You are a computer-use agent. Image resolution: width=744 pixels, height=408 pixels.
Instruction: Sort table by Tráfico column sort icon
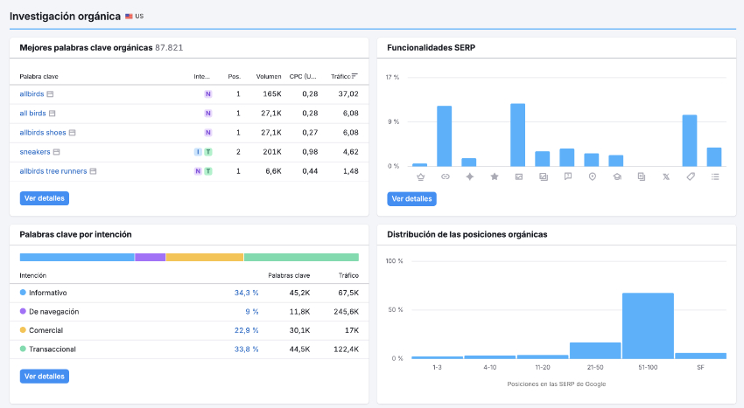coord(355,76)
